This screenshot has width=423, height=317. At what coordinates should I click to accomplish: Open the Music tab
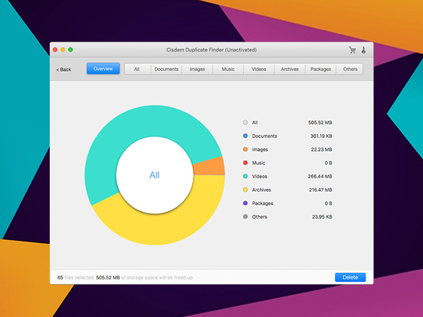coord(228,69)
